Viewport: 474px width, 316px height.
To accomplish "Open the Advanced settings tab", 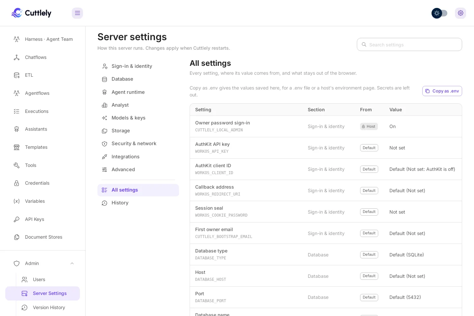I will 138,170.
